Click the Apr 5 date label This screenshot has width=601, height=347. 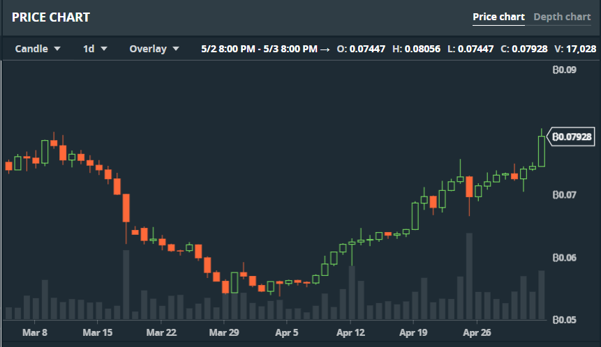coord(286,332)
